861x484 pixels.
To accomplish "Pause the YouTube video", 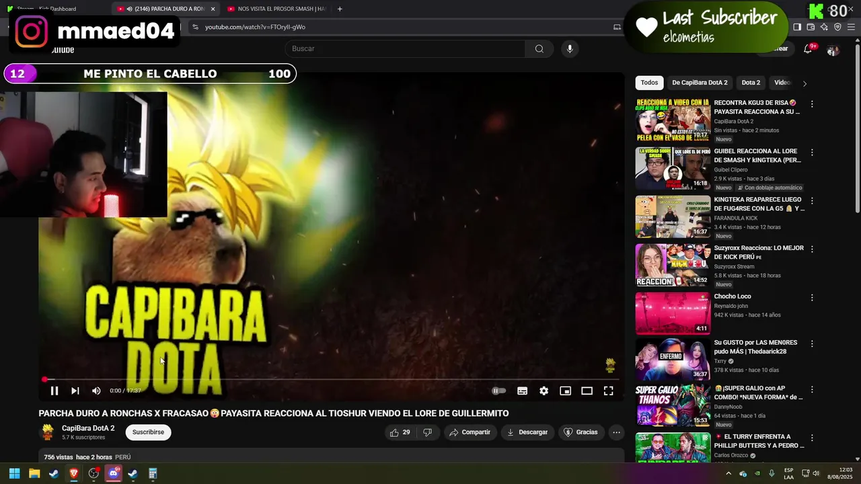I will [x=54, y=391].
